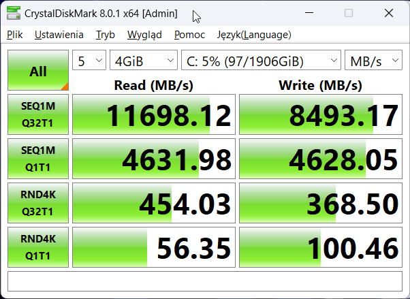Viewport: 410px width, 299px height.
Task: Open the Język(Language) menu
Action: pos(254,35)
